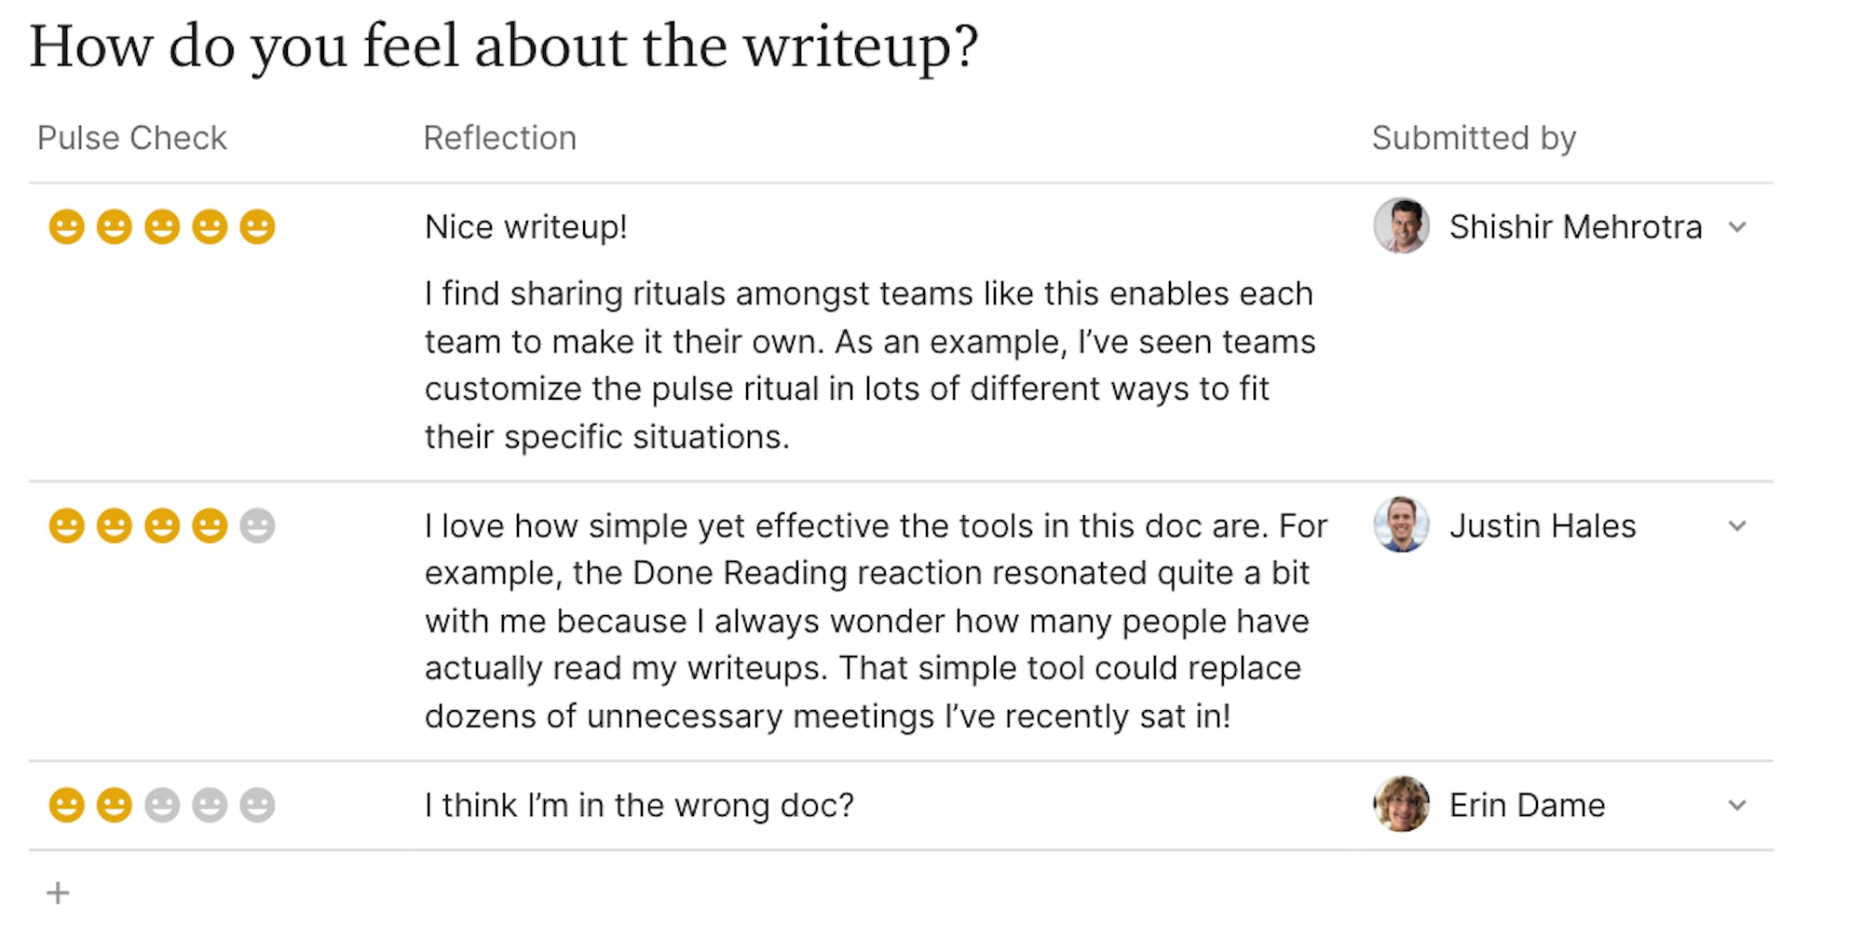Select the Submitted by column header

pos(1474,138)
